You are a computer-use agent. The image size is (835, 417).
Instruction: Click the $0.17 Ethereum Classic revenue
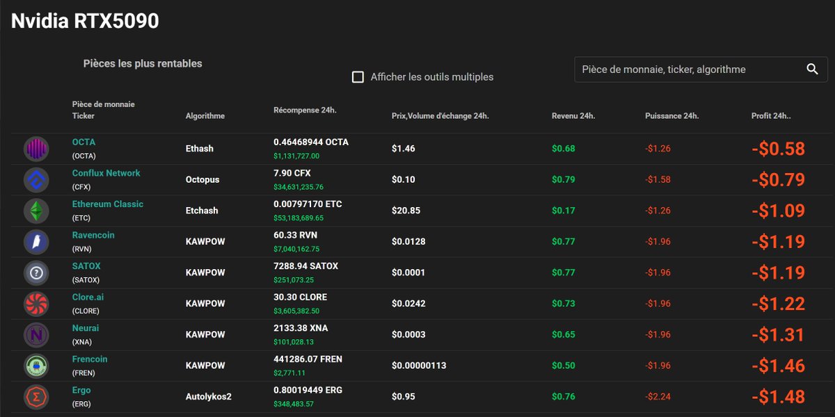564,211
